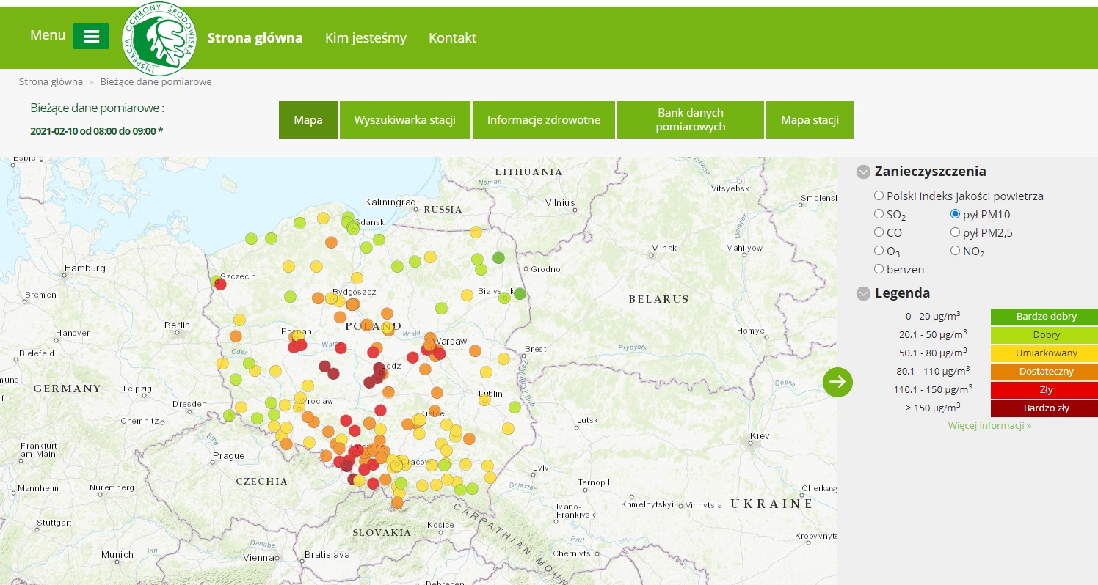Open the Strona główna nav item
This screenshot has width=1098, height=585.
255,38
